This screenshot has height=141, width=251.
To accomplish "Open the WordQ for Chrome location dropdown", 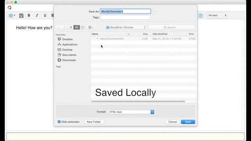I will click(126, 27).
